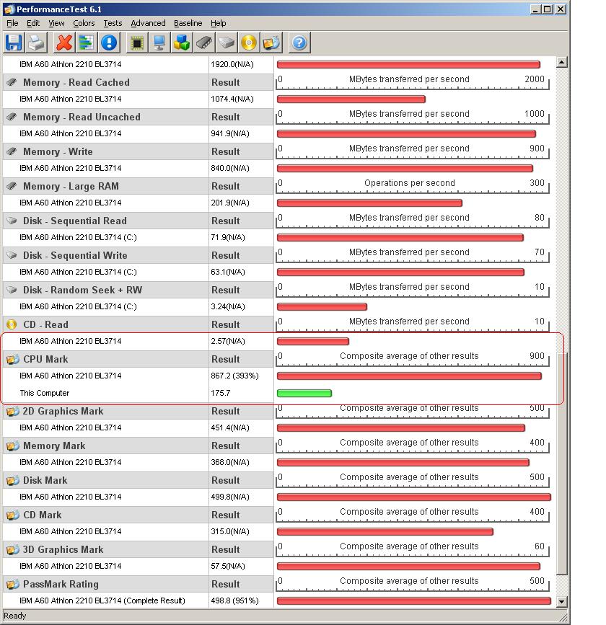Run the 2D graphics monitor icon
606x625 pixels.
tap(159, 43)
